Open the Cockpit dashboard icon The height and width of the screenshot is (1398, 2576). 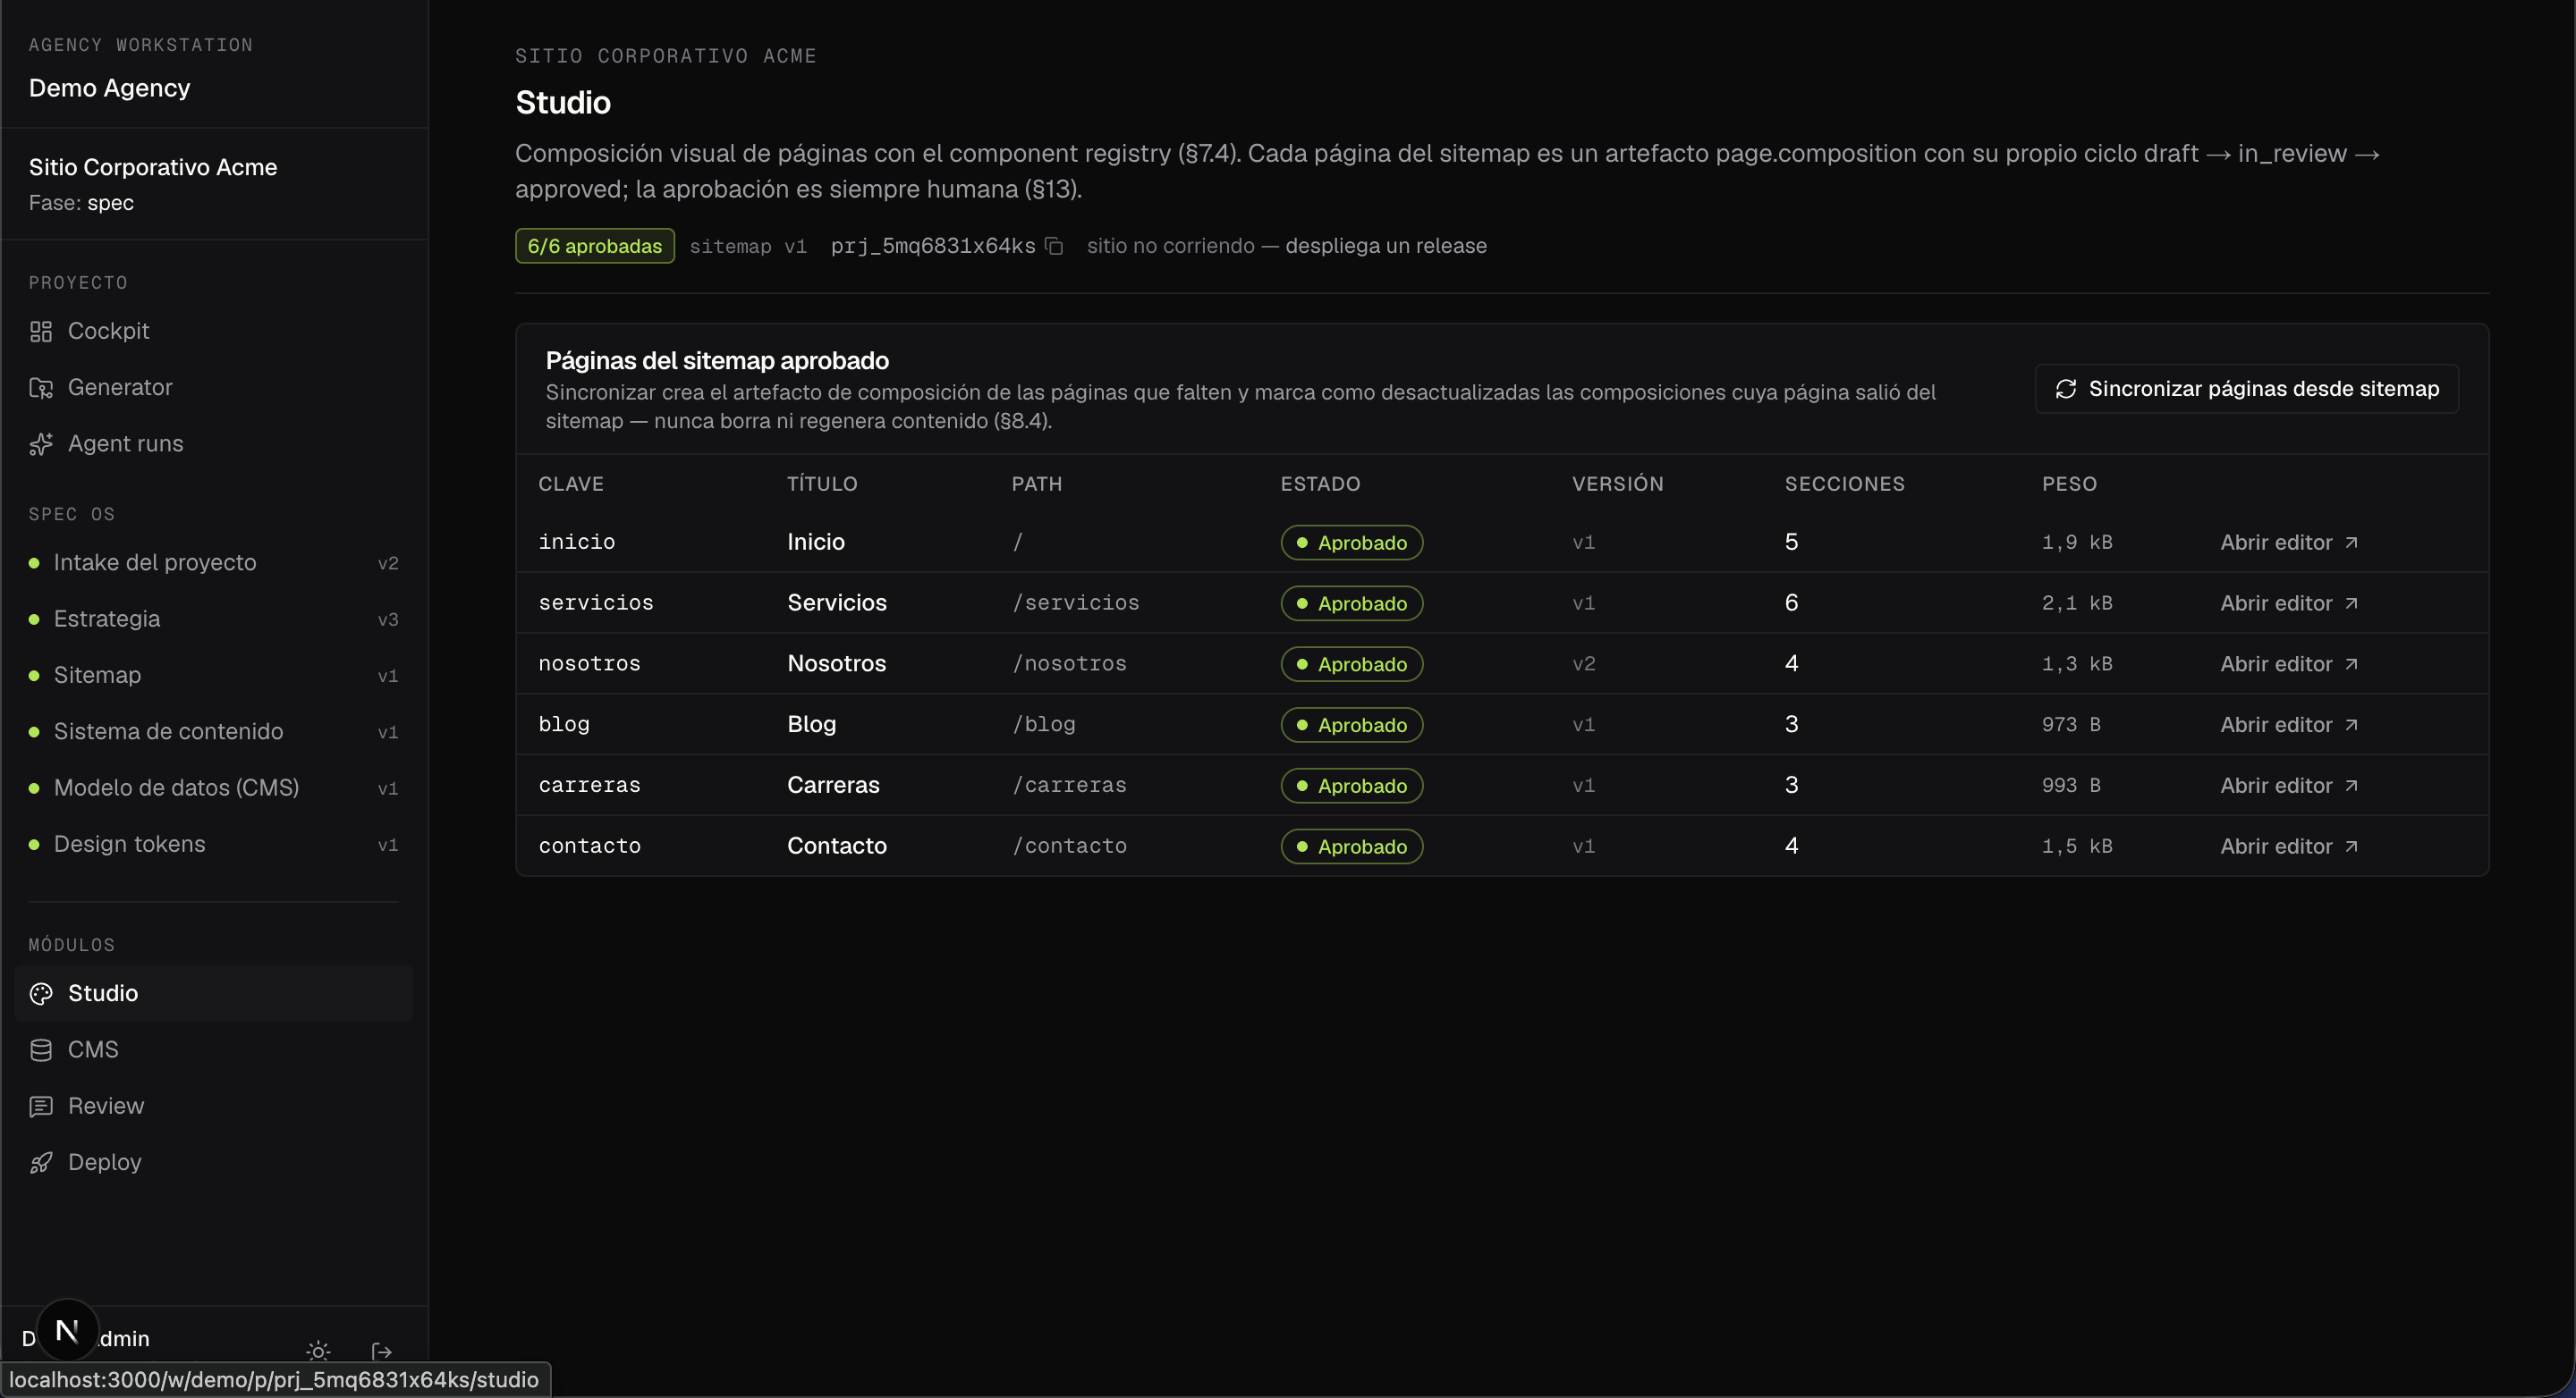41,332
